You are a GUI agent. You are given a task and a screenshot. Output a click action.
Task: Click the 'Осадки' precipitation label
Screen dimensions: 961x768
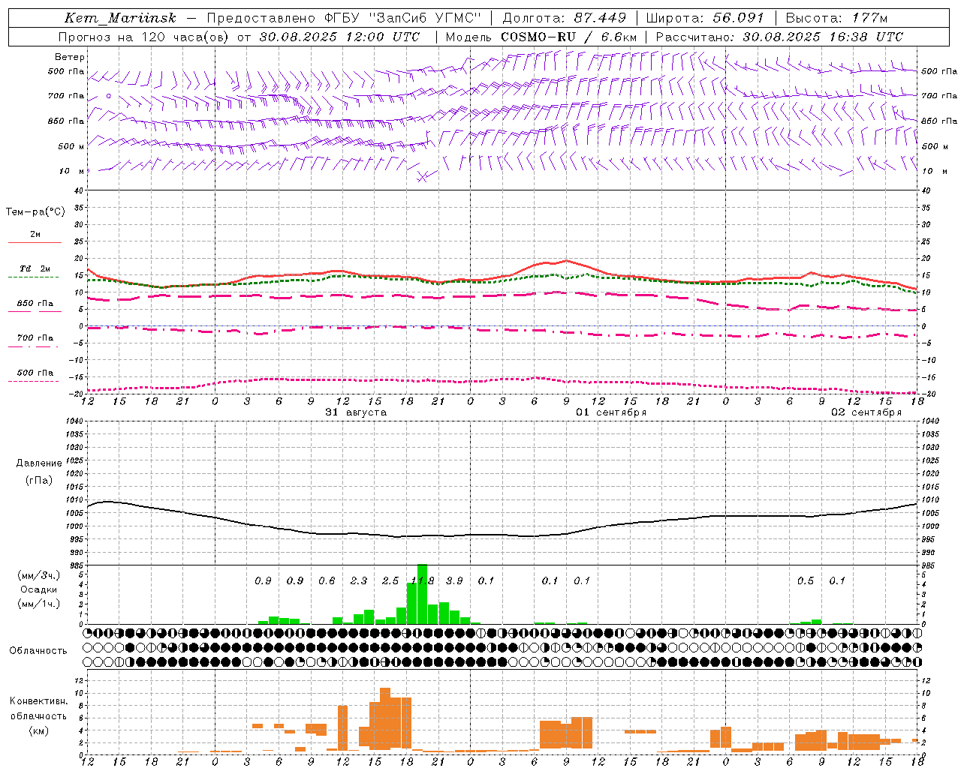coord(38,589)
